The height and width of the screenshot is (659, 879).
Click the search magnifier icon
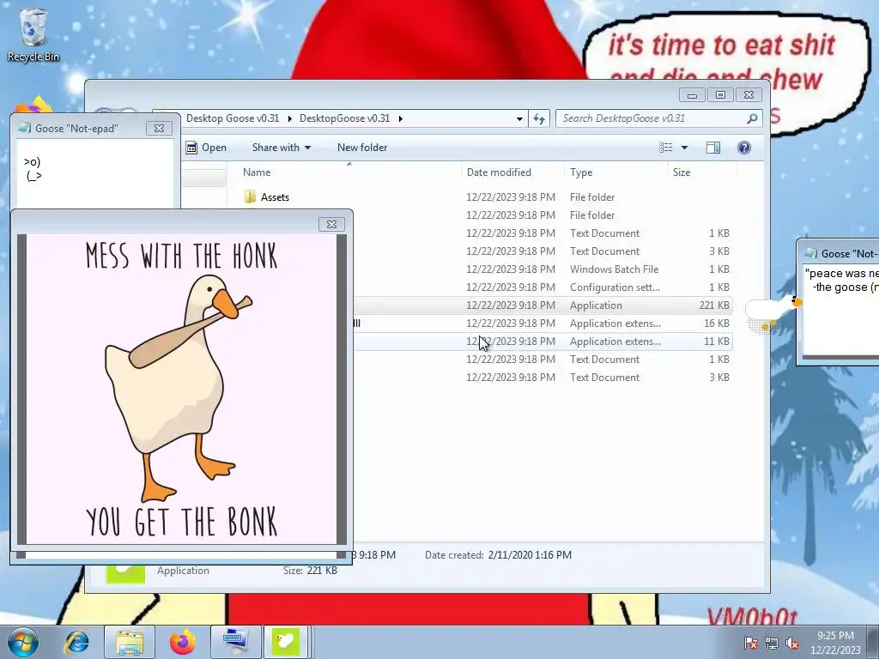pos(752,118)
